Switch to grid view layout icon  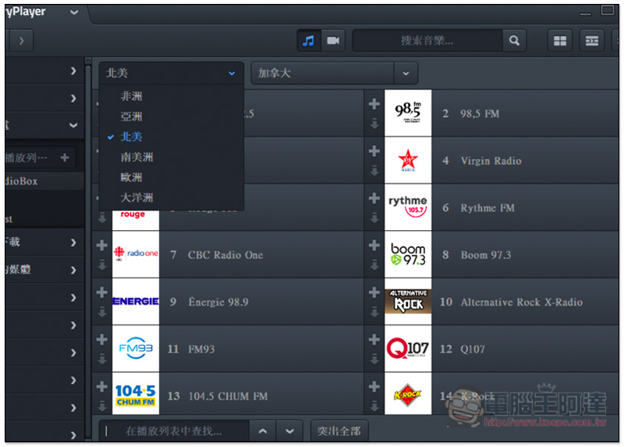[x=560, y=41]
